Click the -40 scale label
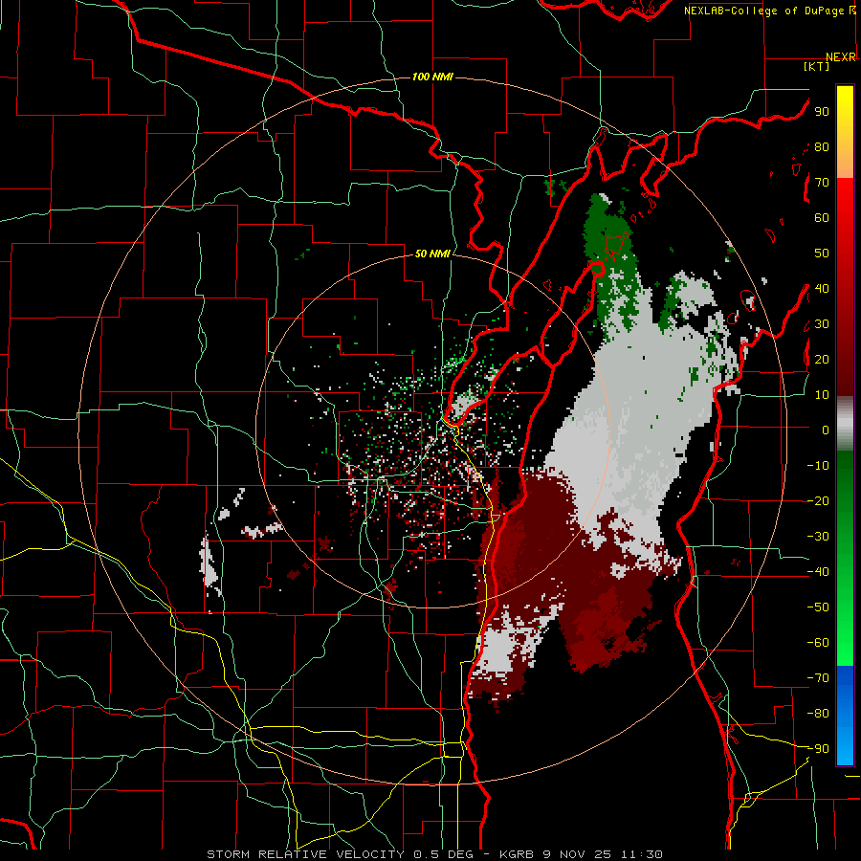The width and height of the screenshot is (861, 861). [818, 572]
